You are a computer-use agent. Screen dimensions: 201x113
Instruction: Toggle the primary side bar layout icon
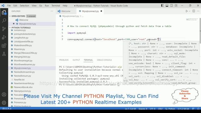(x=162, y=6)
